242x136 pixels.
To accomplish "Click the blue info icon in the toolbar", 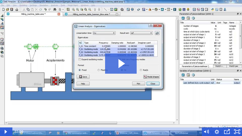I will tap(175, 9).
